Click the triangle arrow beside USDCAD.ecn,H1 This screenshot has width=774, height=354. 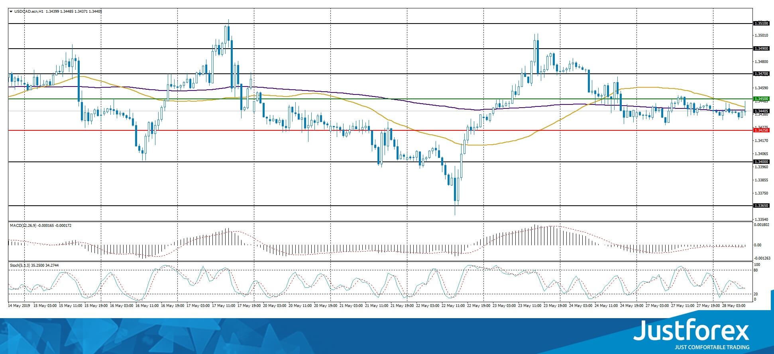click(x=11, y=12)
